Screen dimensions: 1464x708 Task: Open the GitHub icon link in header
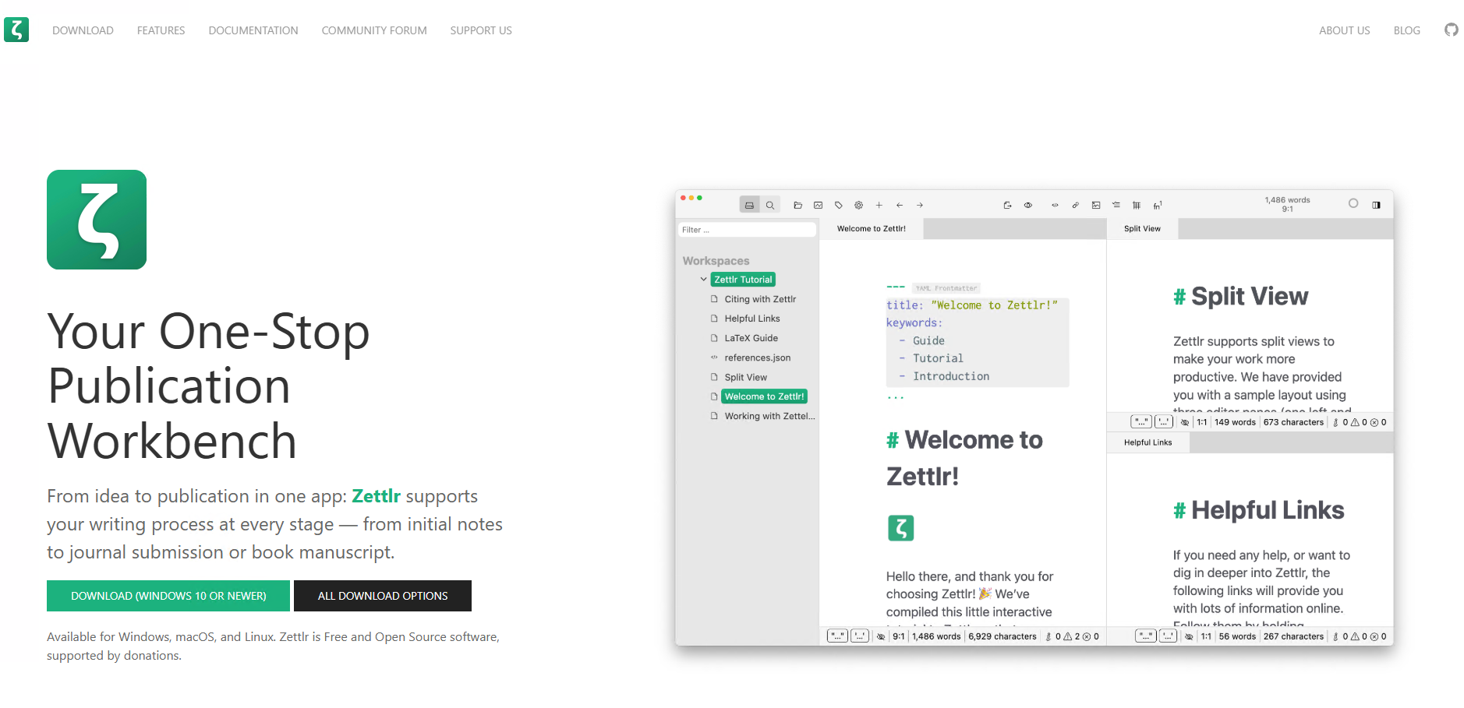[1451, 30]
